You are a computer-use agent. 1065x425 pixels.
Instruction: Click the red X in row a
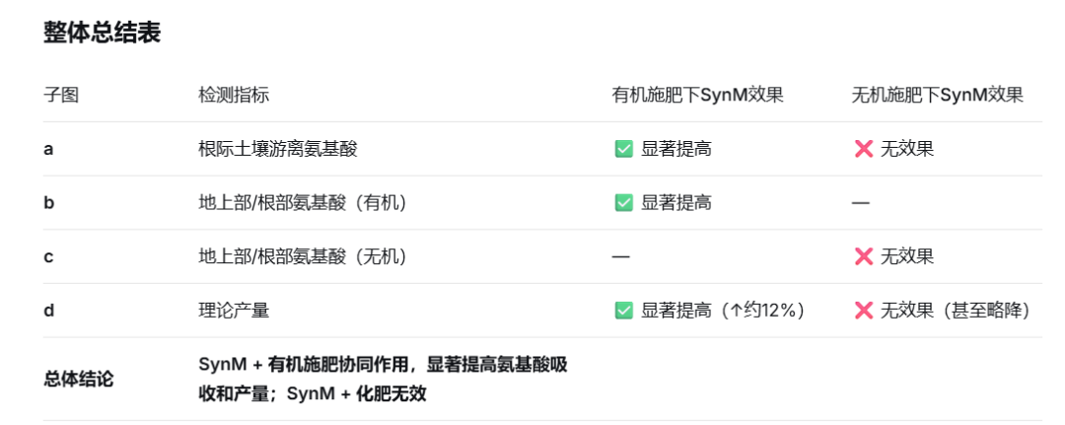[863, 149]
